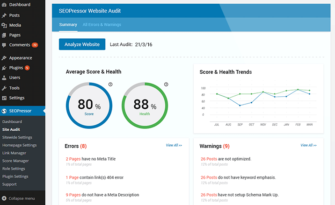
Task: Open Support submenu item
Action: 9,184
